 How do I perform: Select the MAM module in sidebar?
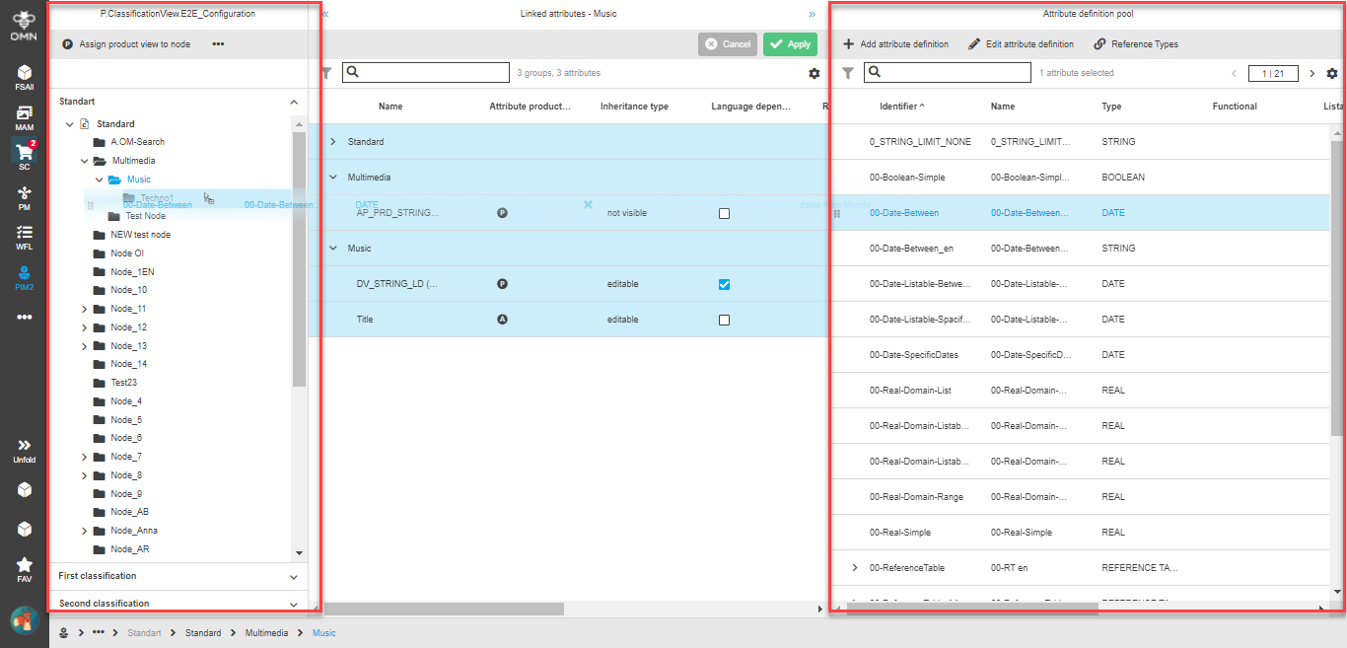[x=23, y=113]
